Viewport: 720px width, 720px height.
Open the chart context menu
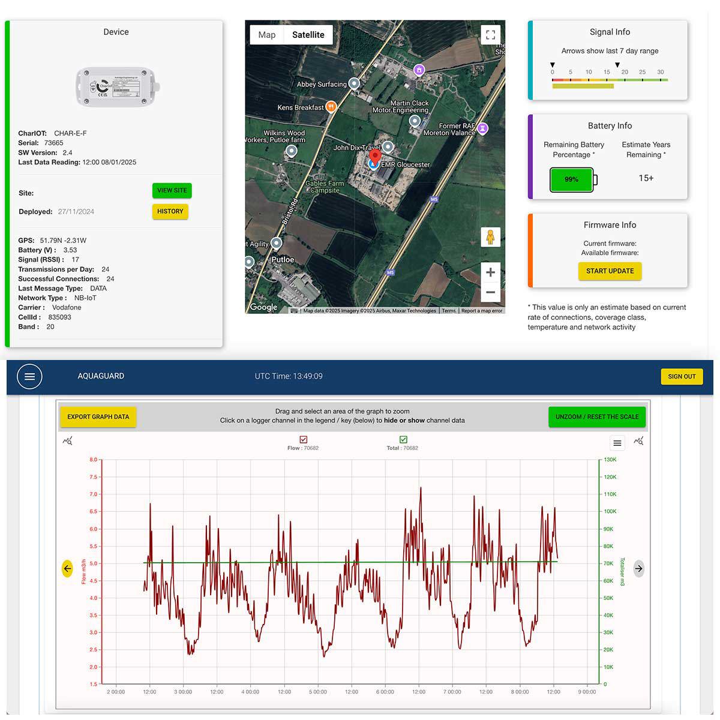pyautogui.click(x=617, y=443)
